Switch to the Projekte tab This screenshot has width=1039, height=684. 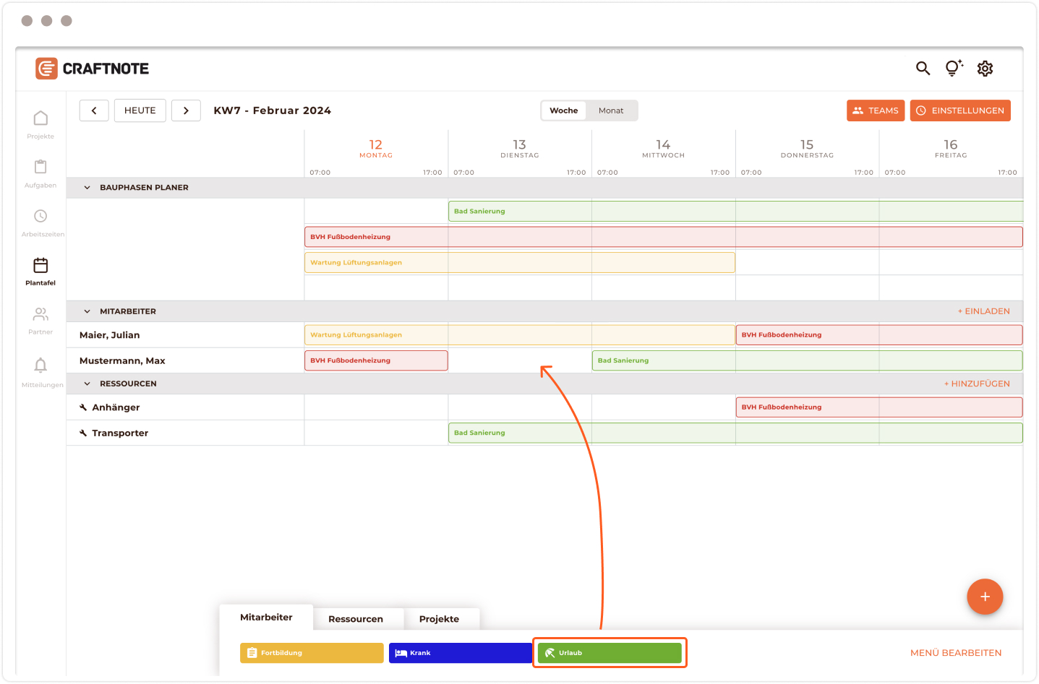(439, 619)
